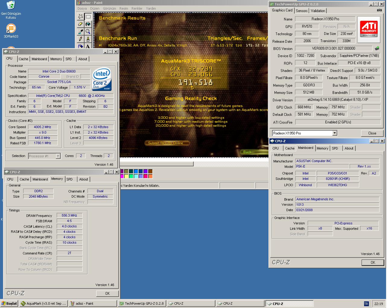
Task: Click the Enabled (2 GPUs) CrossFire value
Action: pos(338,122)
